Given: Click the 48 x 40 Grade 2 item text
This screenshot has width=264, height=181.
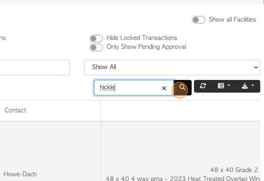Looking at the screenshot, I should point(234,170).
